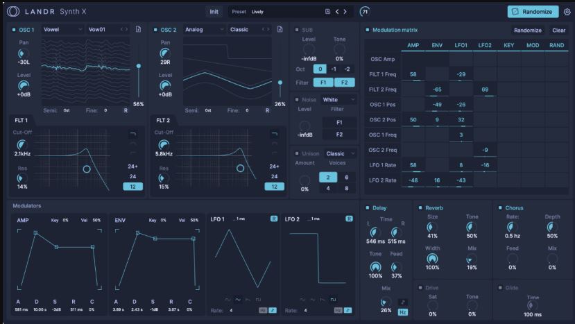The width and height of the screenshot is (575, 324).
Task: Select FLT 1 low-pass filter shape
Action: (x=132, y=135)
